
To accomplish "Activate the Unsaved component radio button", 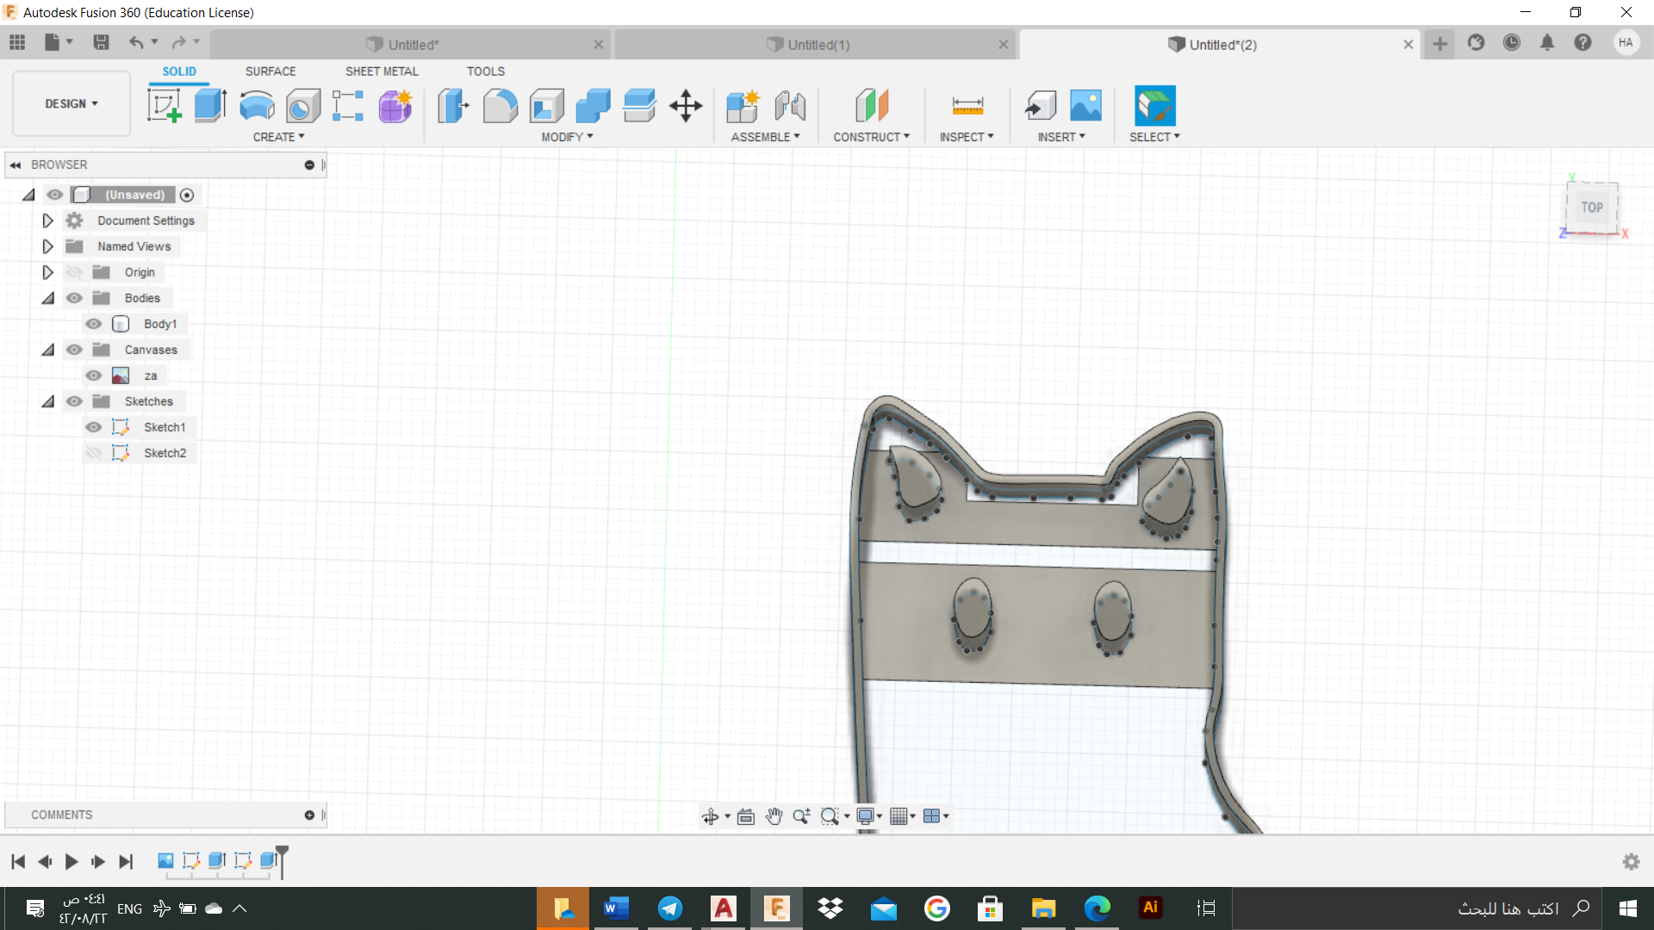I will click(x=187, y=195).
